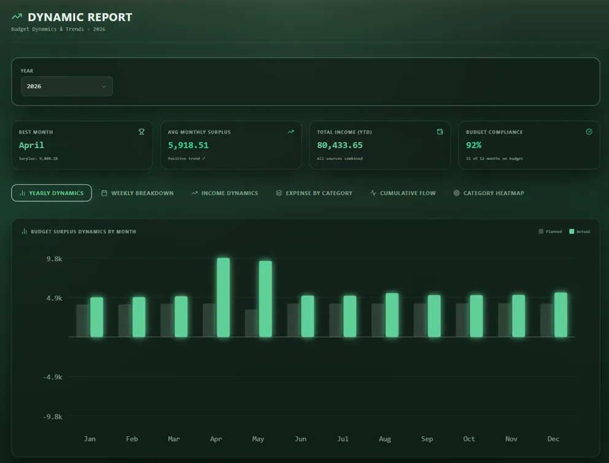609x463 pixels.
Task: Click the Jan x-axis label
Action: (90, 438)
